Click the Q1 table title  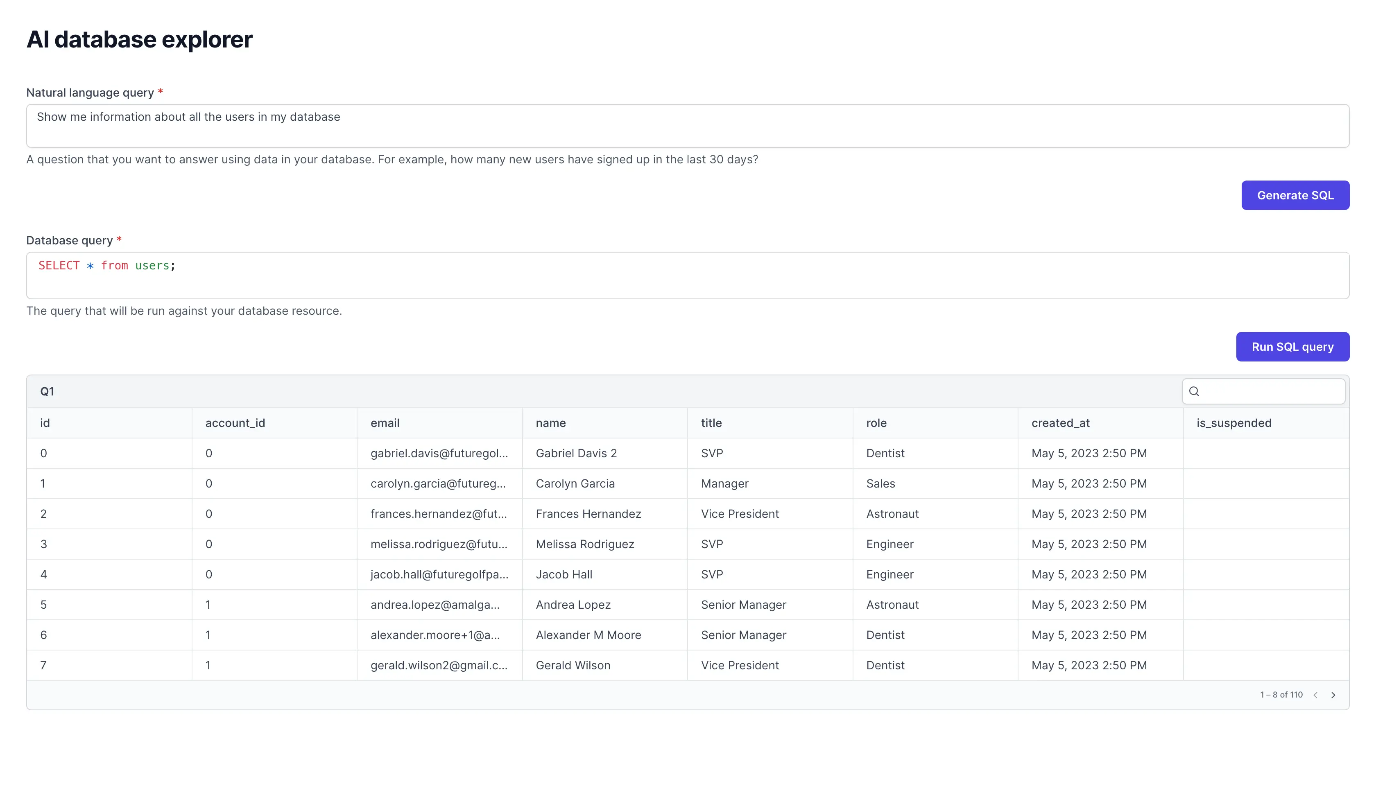47,391
